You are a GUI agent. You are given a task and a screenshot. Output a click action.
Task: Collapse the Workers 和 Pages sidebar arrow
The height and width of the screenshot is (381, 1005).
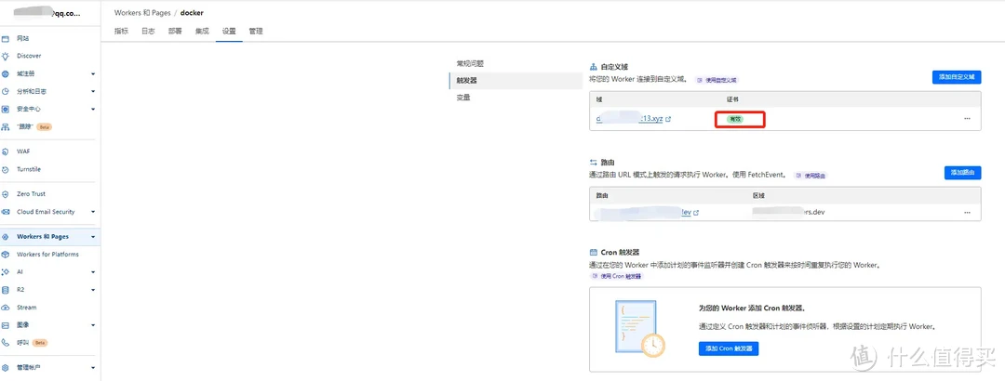coord(93,237)
